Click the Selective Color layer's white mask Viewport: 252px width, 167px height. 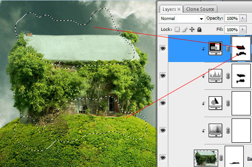(241, 103)
